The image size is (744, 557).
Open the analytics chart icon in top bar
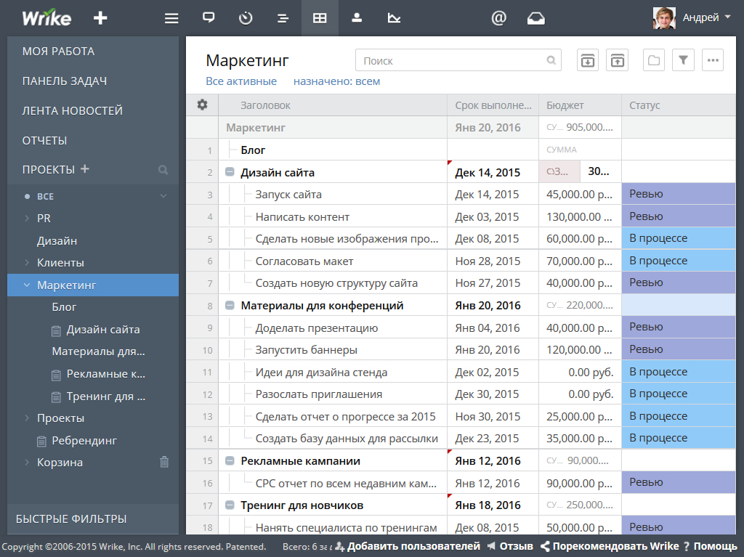(394, 18)
